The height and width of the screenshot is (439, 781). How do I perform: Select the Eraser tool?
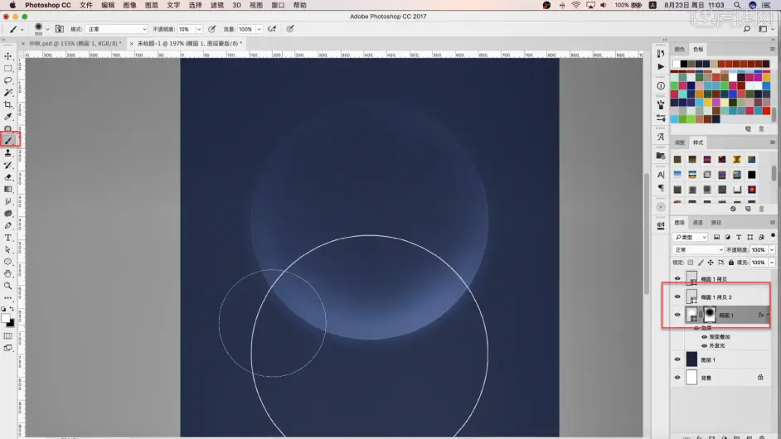coord(8,177)
